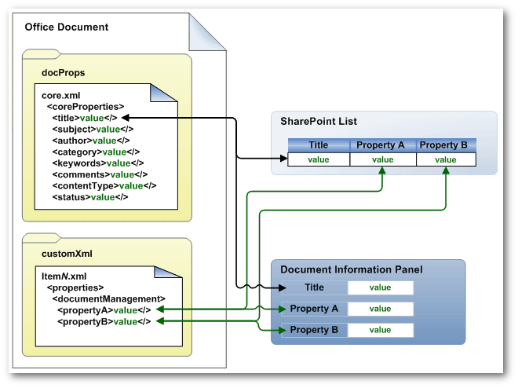Select the <author>value</> line
Image resolution: width=518 pixels, height=388 pixels.
tap(91, 141)
